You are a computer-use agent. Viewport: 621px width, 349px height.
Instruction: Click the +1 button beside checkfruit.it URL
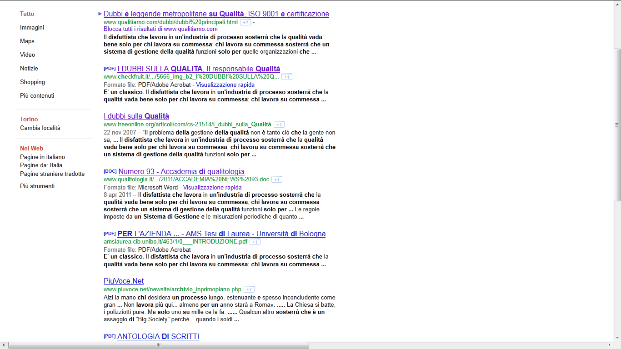click(x=287, y=77)
